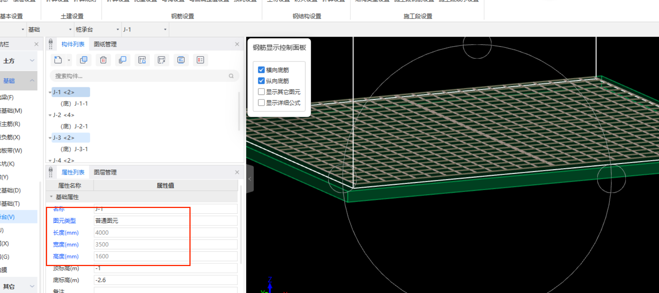659x293 pixels.
Task: Select the (底) J-3-1 tree item
Action: [74, 149]
